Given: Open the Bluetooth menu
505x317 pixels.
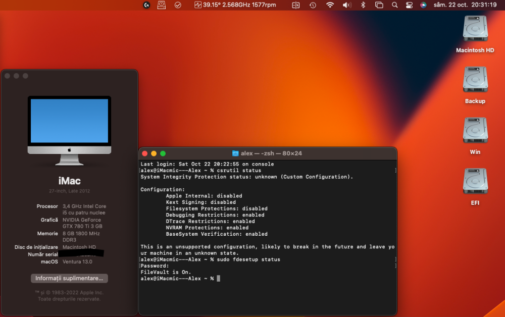Looking at the screenshot, I should point(363,5).
